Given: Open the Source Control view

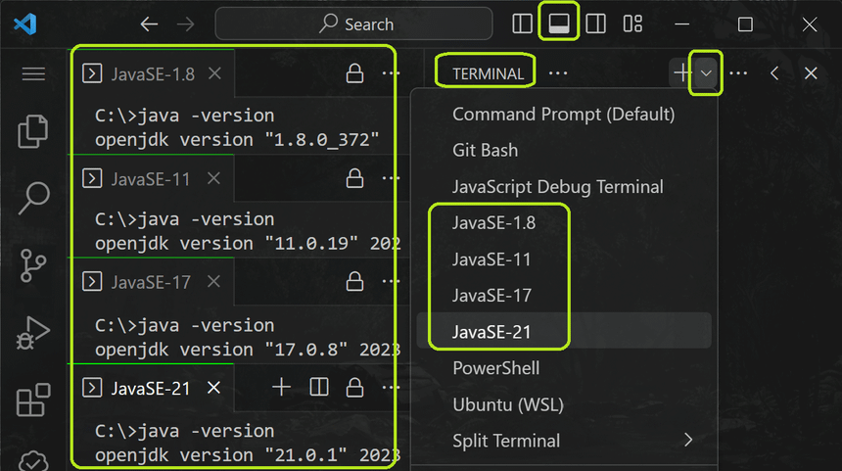Looking at the screenshot, I should (33, 265).
